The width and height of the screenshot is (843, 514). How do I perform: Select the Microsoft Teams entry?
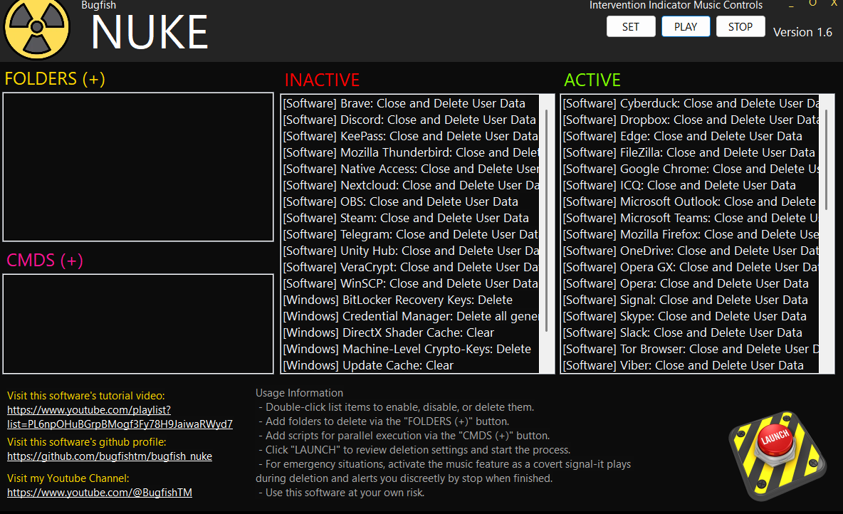pyautogui.click(x=691, y=218)
